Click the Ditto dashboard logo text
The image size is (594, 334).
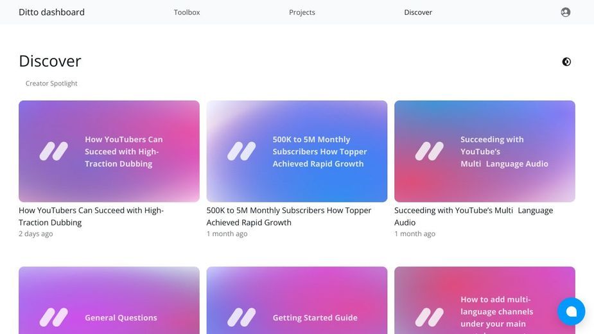click(x=51, y=12)
